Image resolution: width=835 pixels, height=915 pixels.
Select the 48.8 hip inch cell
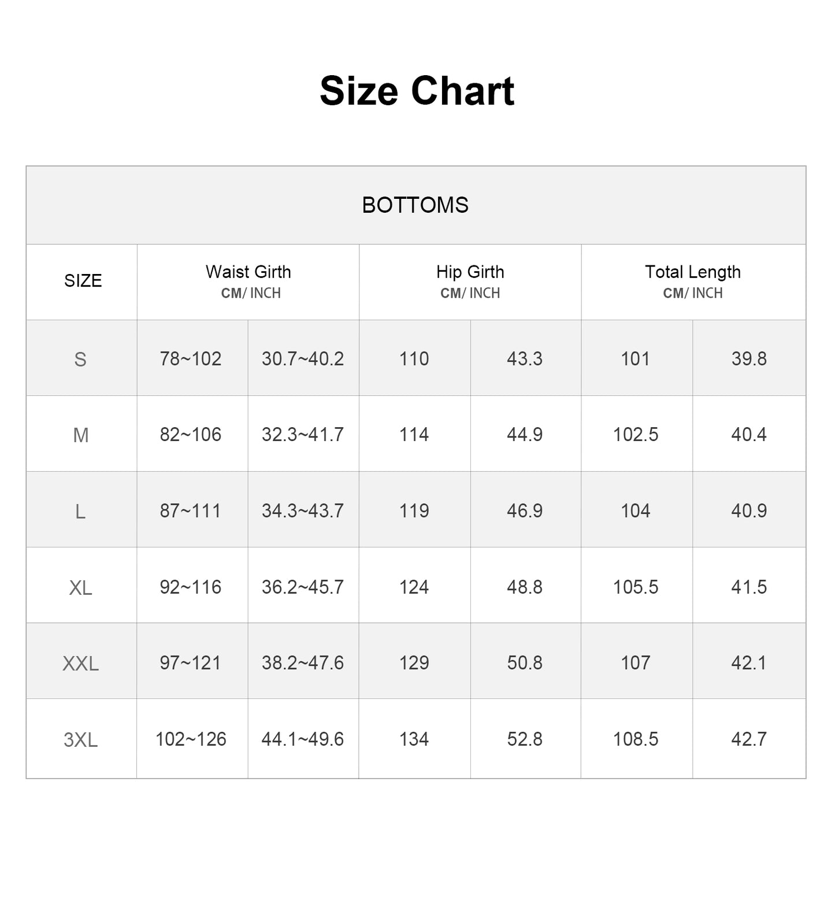525,587
